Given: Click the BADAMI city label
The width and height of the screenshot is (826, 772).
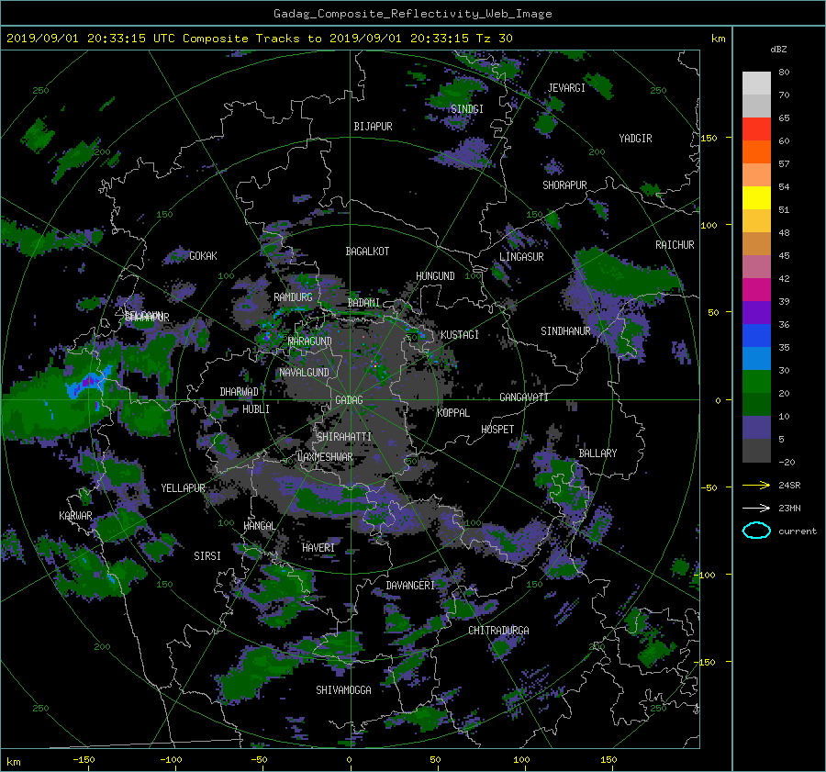Looking at the screenshot, I should (363, 303).
